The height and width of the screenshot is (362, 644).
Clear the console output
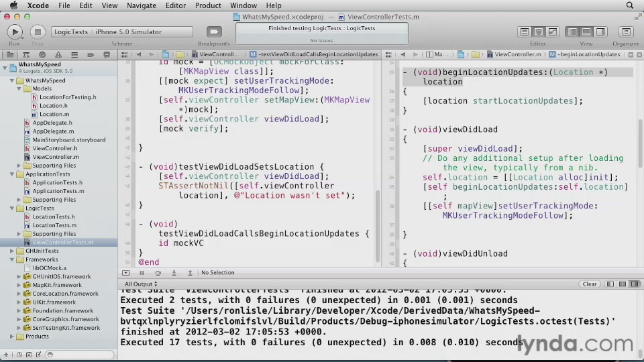click(590, 284)
